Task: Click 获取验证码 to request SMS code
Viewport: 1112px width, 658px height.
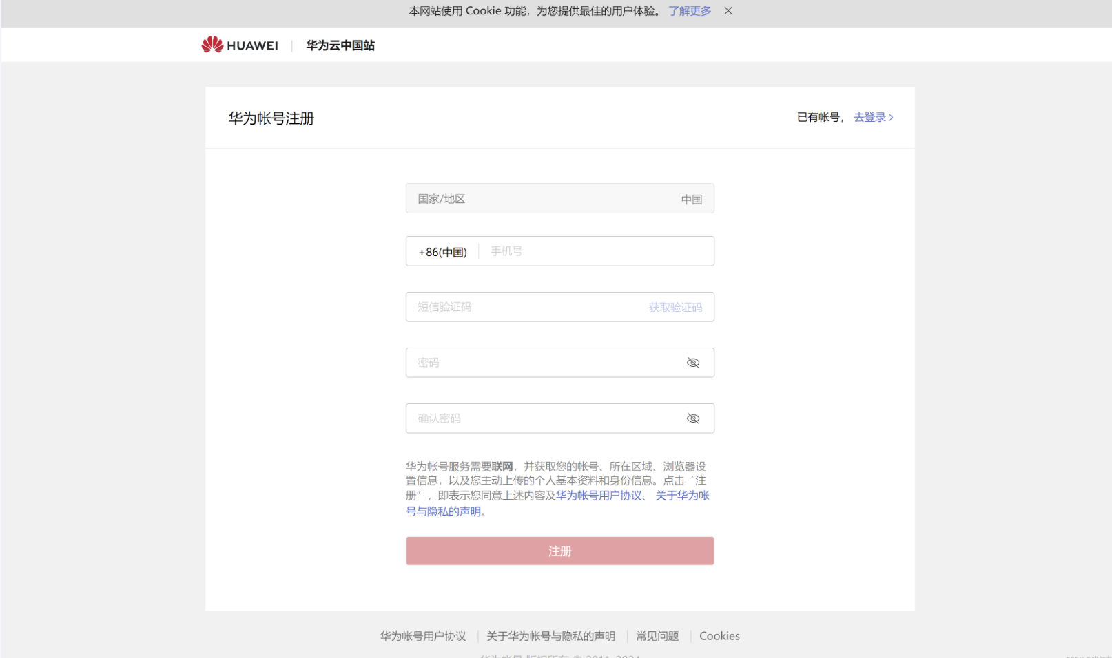Action: click(675, 308)
